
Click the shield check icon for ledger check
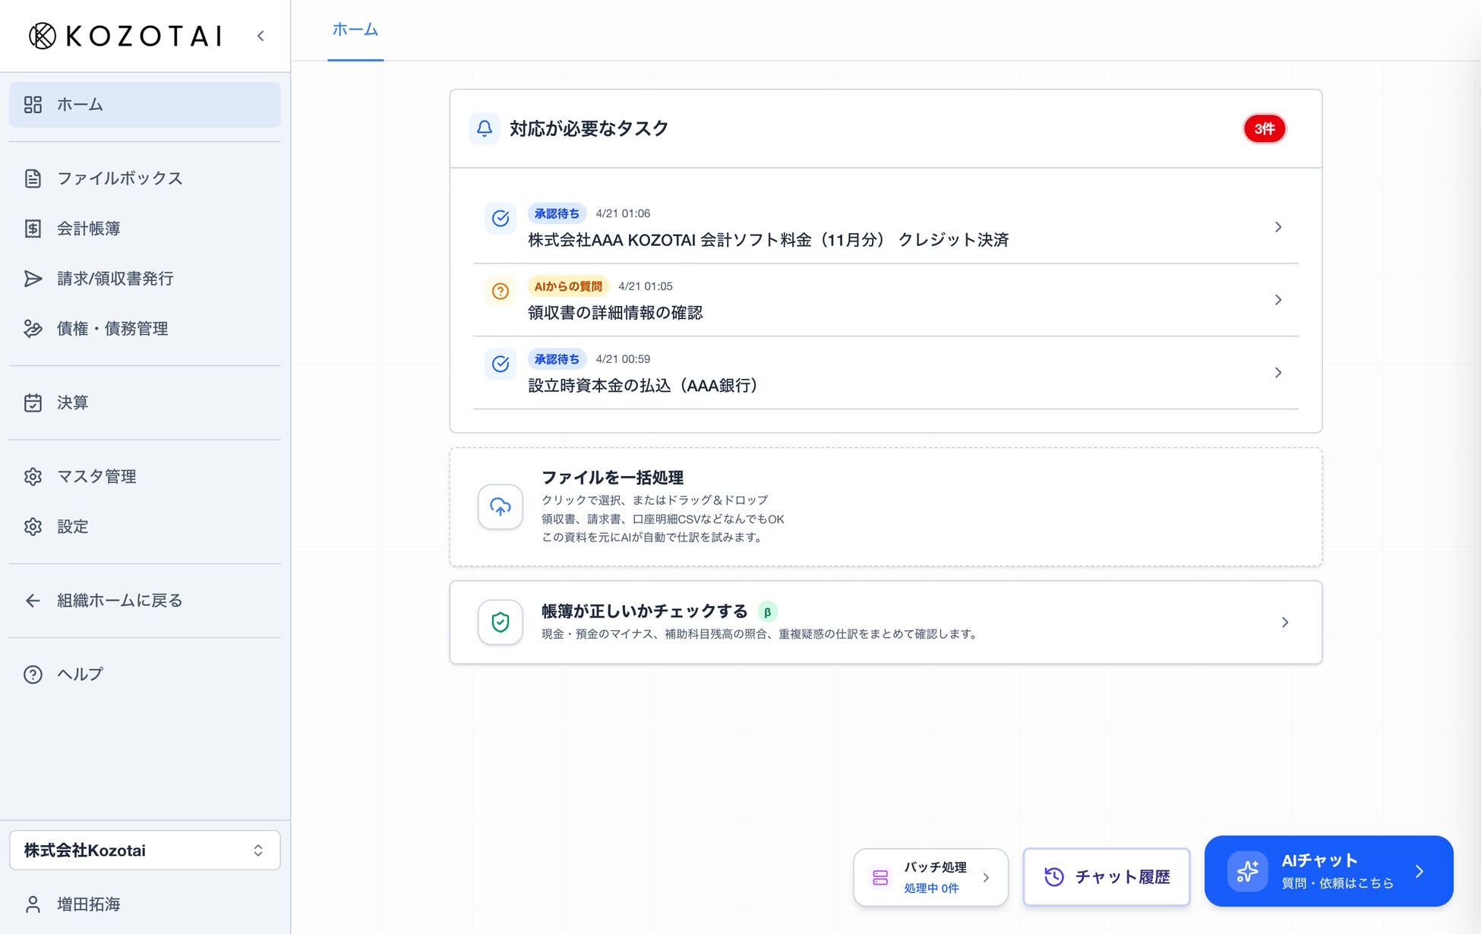pos(500,622)
